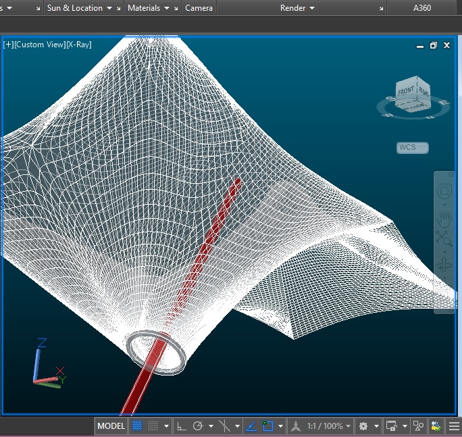Open workspace switching dropdown arrow

(376, 426)
